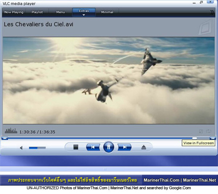218x194 pixels.
Task: Open the Now Playing tab
Action: coord(14,12)
